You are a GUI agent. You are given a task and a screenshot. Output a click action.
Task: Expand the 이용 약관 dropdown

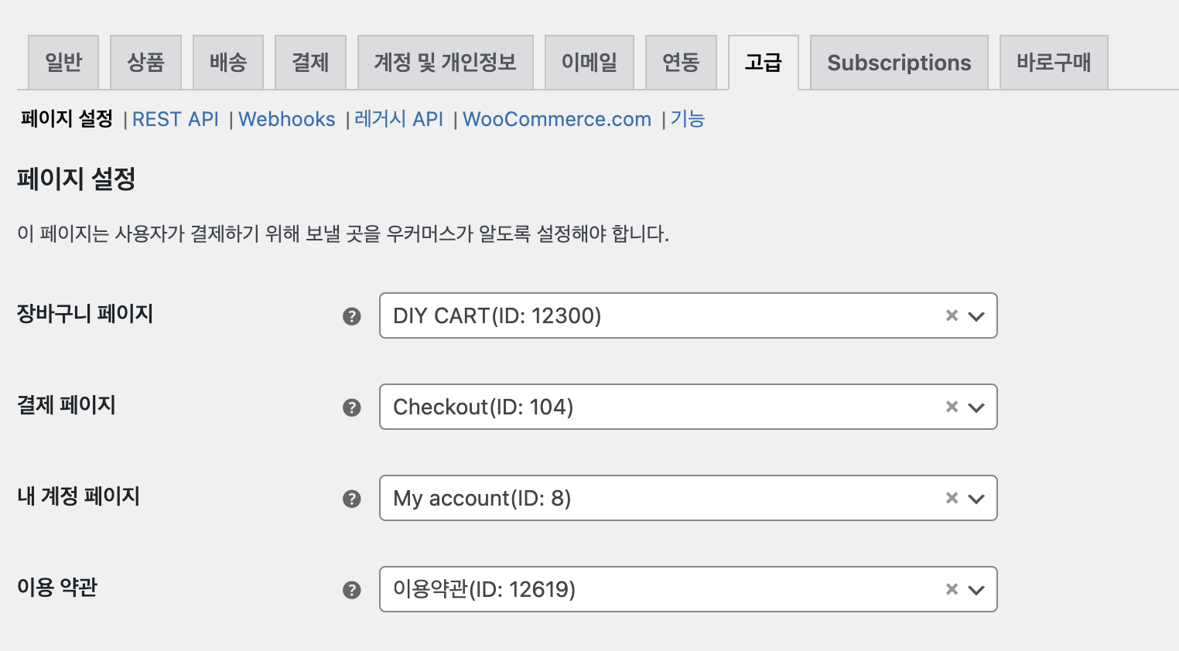click(976, 590)
